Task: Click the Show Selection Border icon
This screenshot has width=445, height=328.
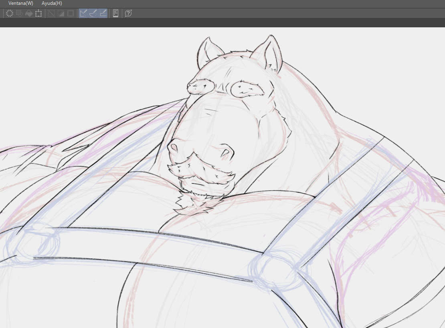Action: pos(71,13)
